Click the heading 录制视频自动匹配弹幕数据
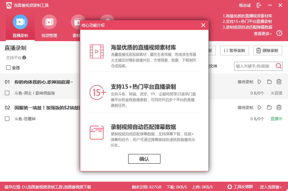This screenshot has height=191, width=288. (143, 127)
